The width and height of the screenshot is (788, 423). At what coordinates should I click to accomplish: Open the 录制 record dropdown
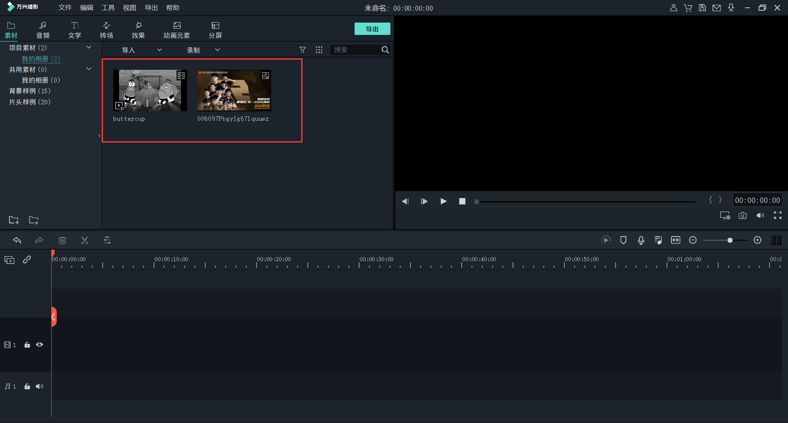click(203, 50)
